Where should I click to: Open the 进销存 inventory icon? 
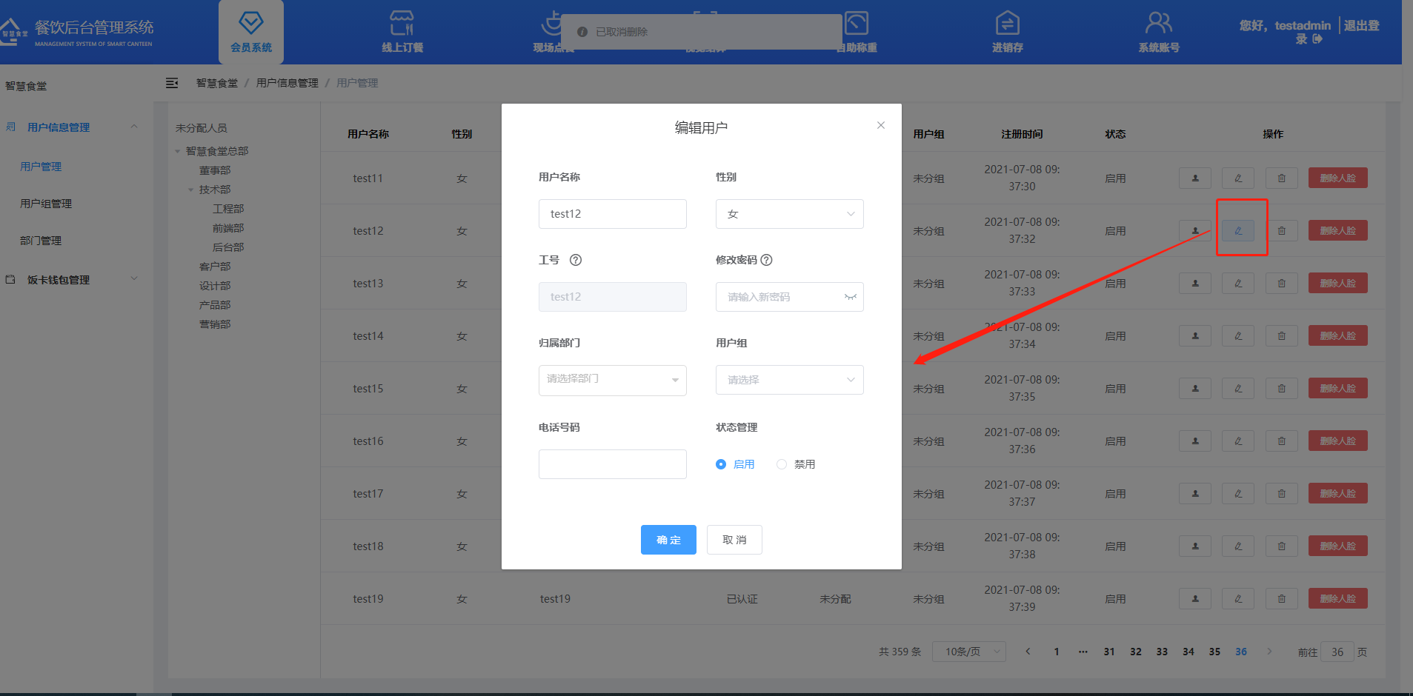(1007, 23)
